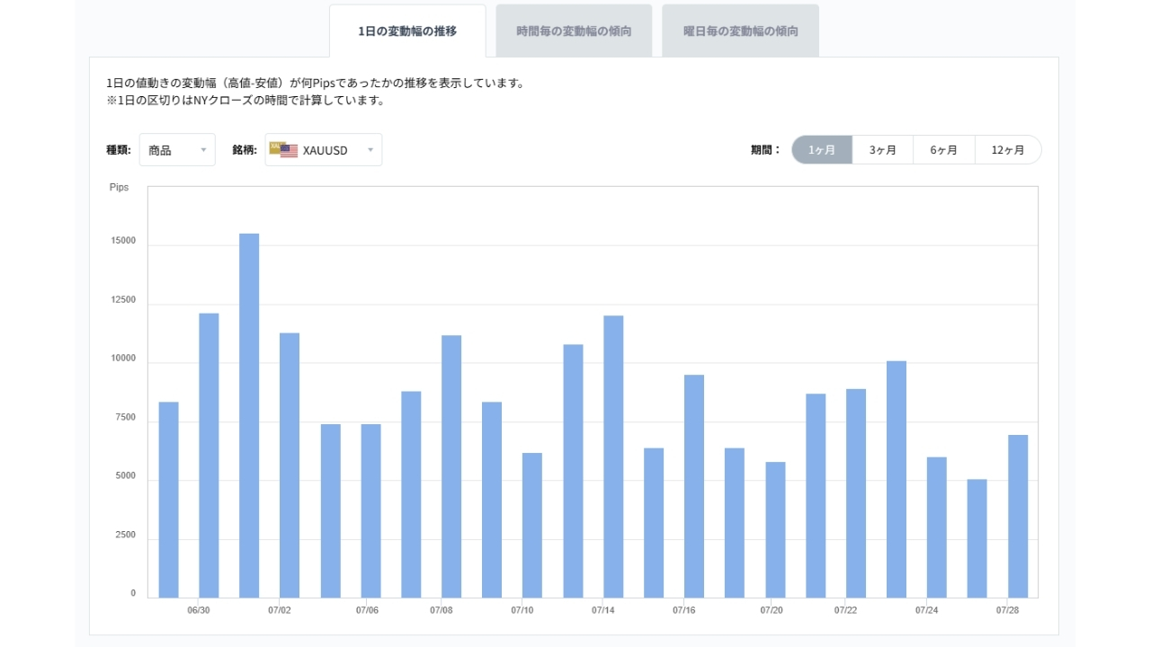The image size is (1151, 647).
Task: Click the XAUUSD gold-and-US-flag icon
Action: [x=283, y=149]
